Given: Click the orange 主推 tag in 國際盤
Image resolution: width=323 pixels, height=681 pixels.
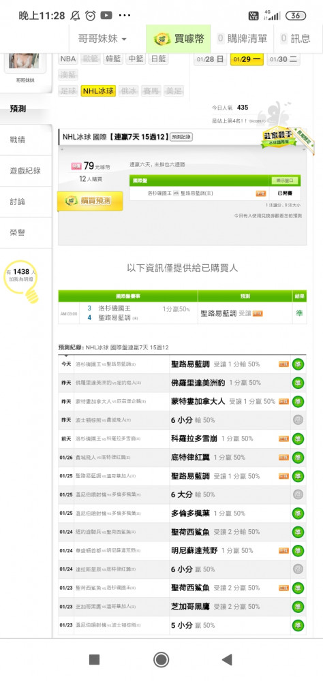Looking at the screenshot, I should 261,193.
